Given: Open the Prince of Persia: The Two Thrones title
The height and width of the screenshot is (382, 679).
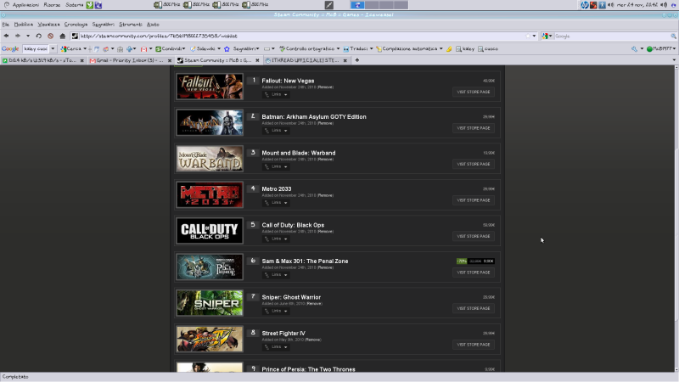Looking at the screenshot, I should [x=308, y=369].
